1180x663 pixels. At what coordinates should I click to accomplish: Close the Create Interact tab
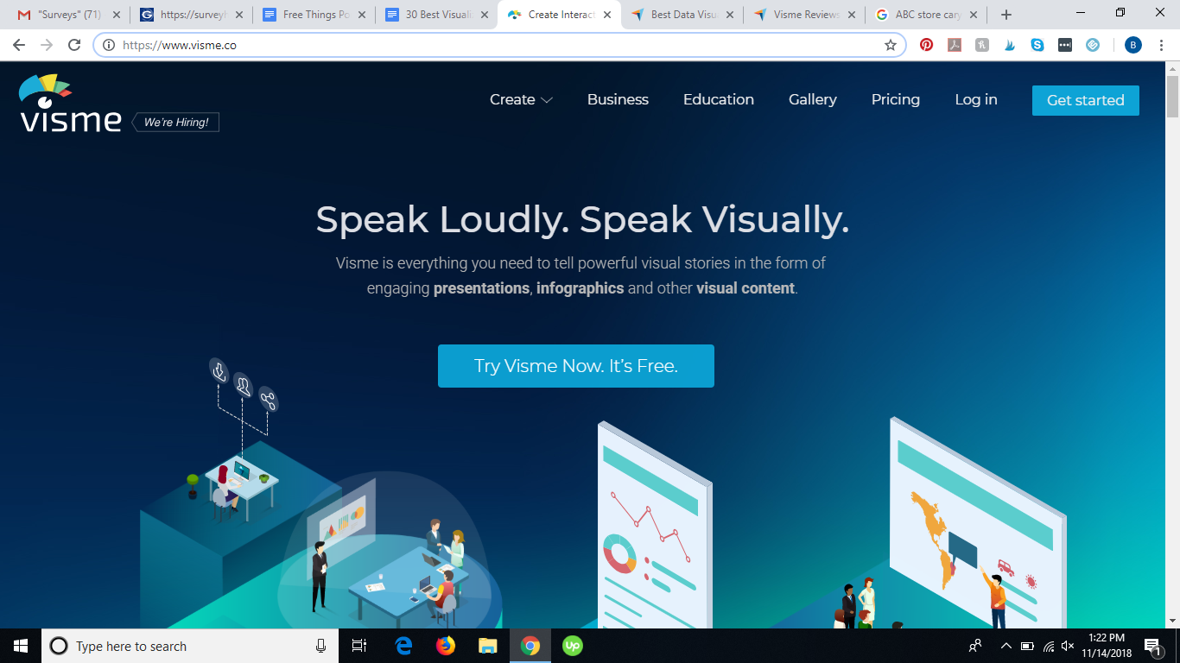point(607,15)
